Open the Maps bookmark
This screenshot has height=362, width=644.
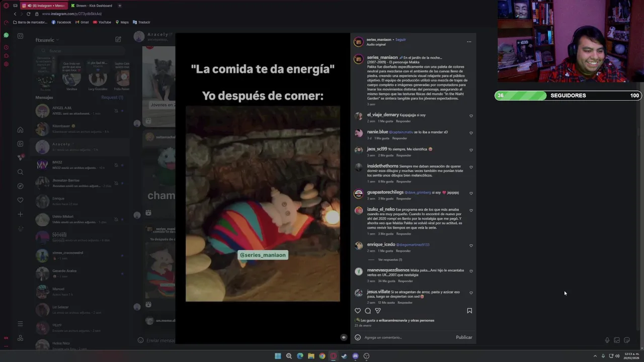122,22
